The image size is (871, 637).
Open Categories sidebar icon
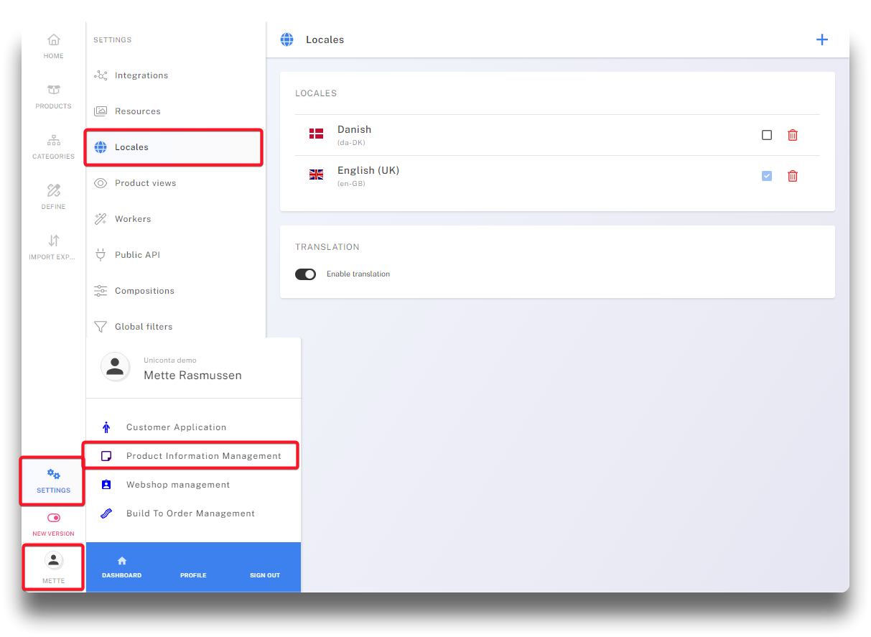click(54, 147)
